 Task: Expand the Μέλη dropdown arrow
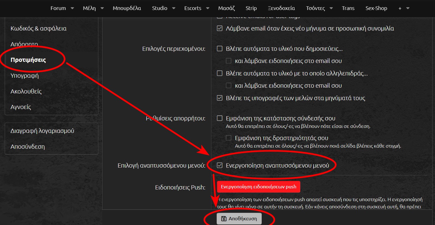coord(102,8)
